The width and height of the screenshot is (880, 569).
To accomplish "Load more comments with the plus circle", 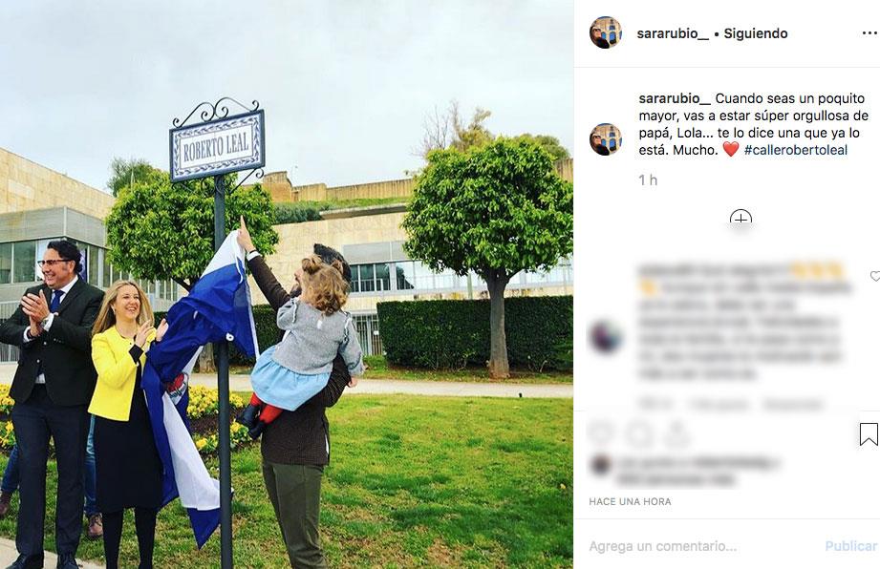I will pyautogui.click(x=740, y=219).
